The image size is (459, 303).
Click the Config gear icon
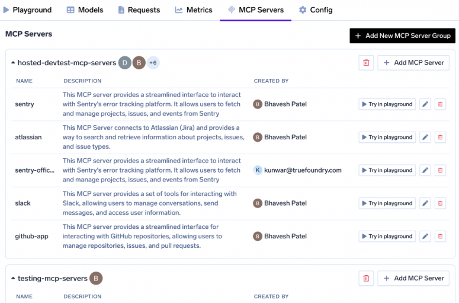click(x=303, y=10)
